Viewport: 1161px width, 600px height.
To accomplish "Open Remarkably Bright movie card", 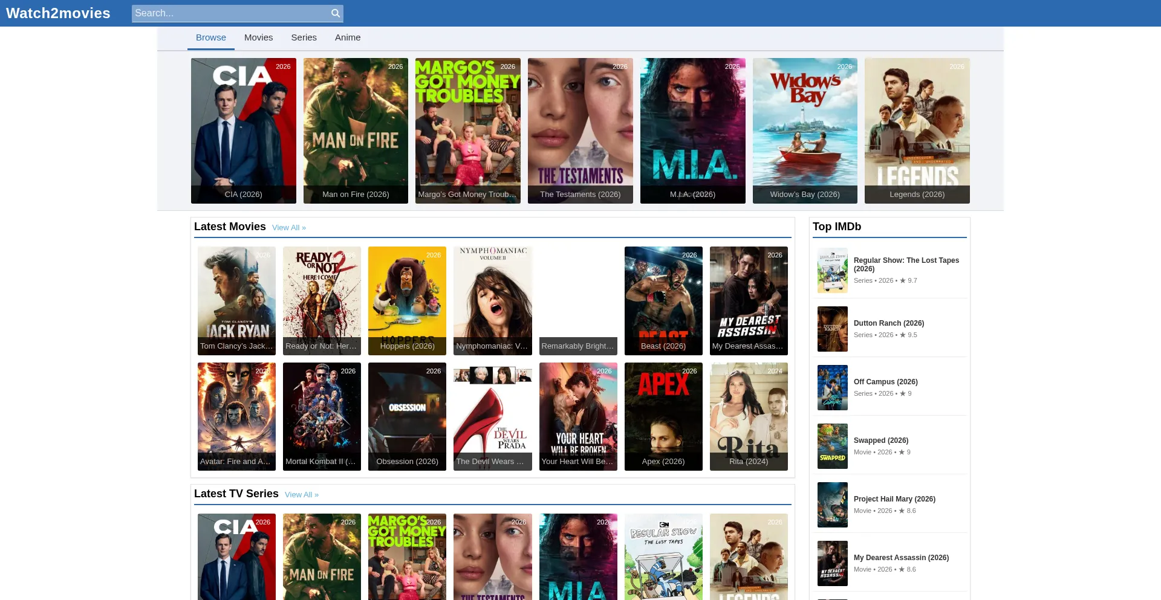I will click(578, 301).
